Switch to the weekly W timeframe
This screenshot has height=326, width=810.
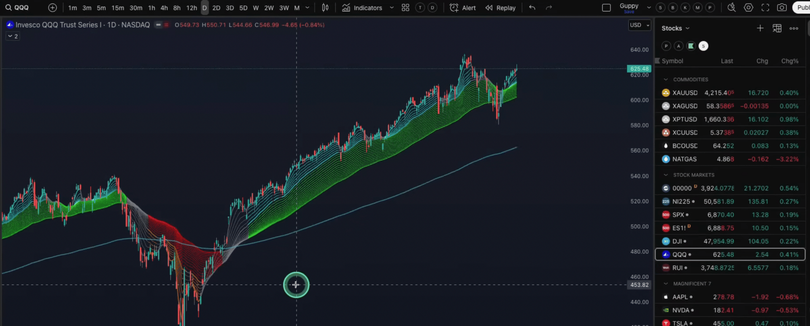click(256, 8)
